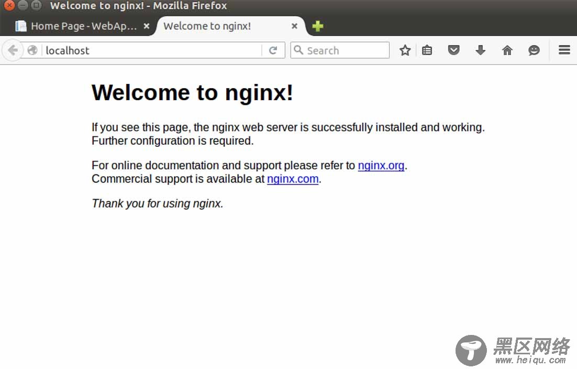This screenshot has height=369, width=577.
Task: Open the nginx.org link
Action: point(381,165)
